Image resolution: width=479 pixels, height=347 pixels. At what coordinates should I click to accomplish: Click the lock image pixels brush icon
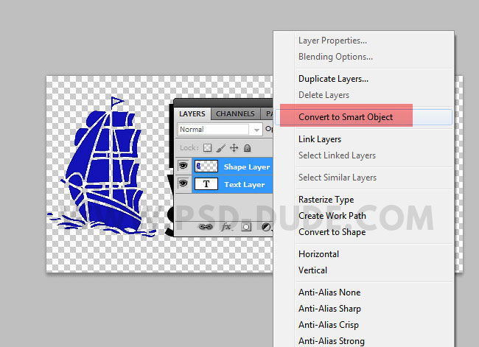(x=221, y=147)
